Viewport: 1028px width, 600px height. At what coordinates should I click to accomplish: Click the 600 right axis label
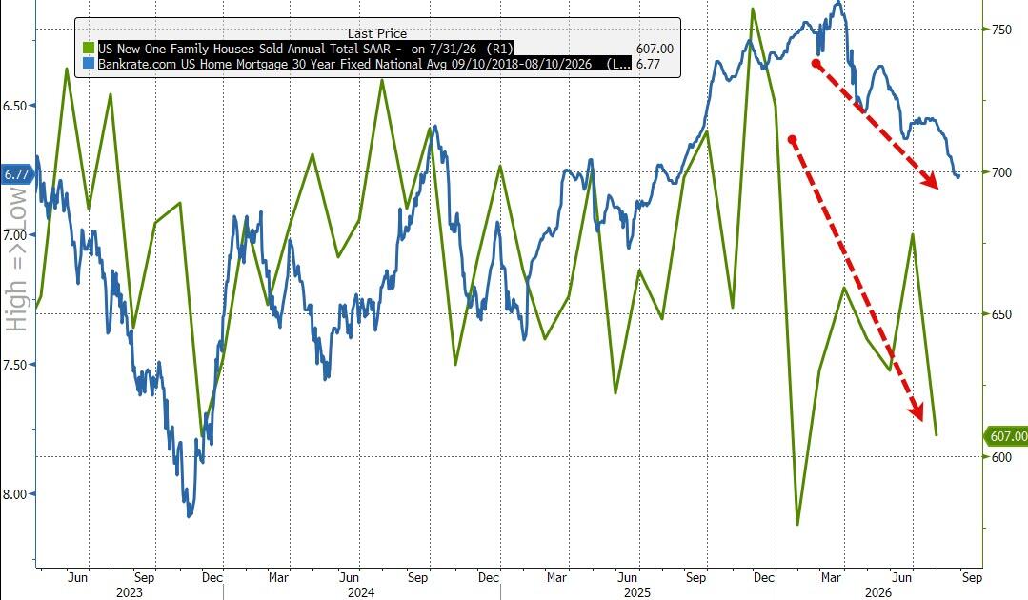(x=1001, y=457)
